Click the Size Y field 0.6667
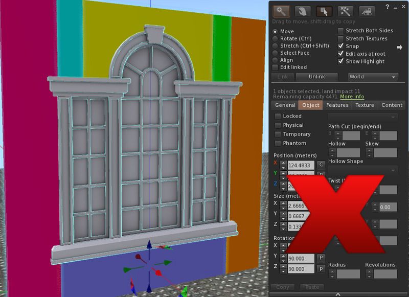Viewport: 409px width, 297px height. pos(298,216)
